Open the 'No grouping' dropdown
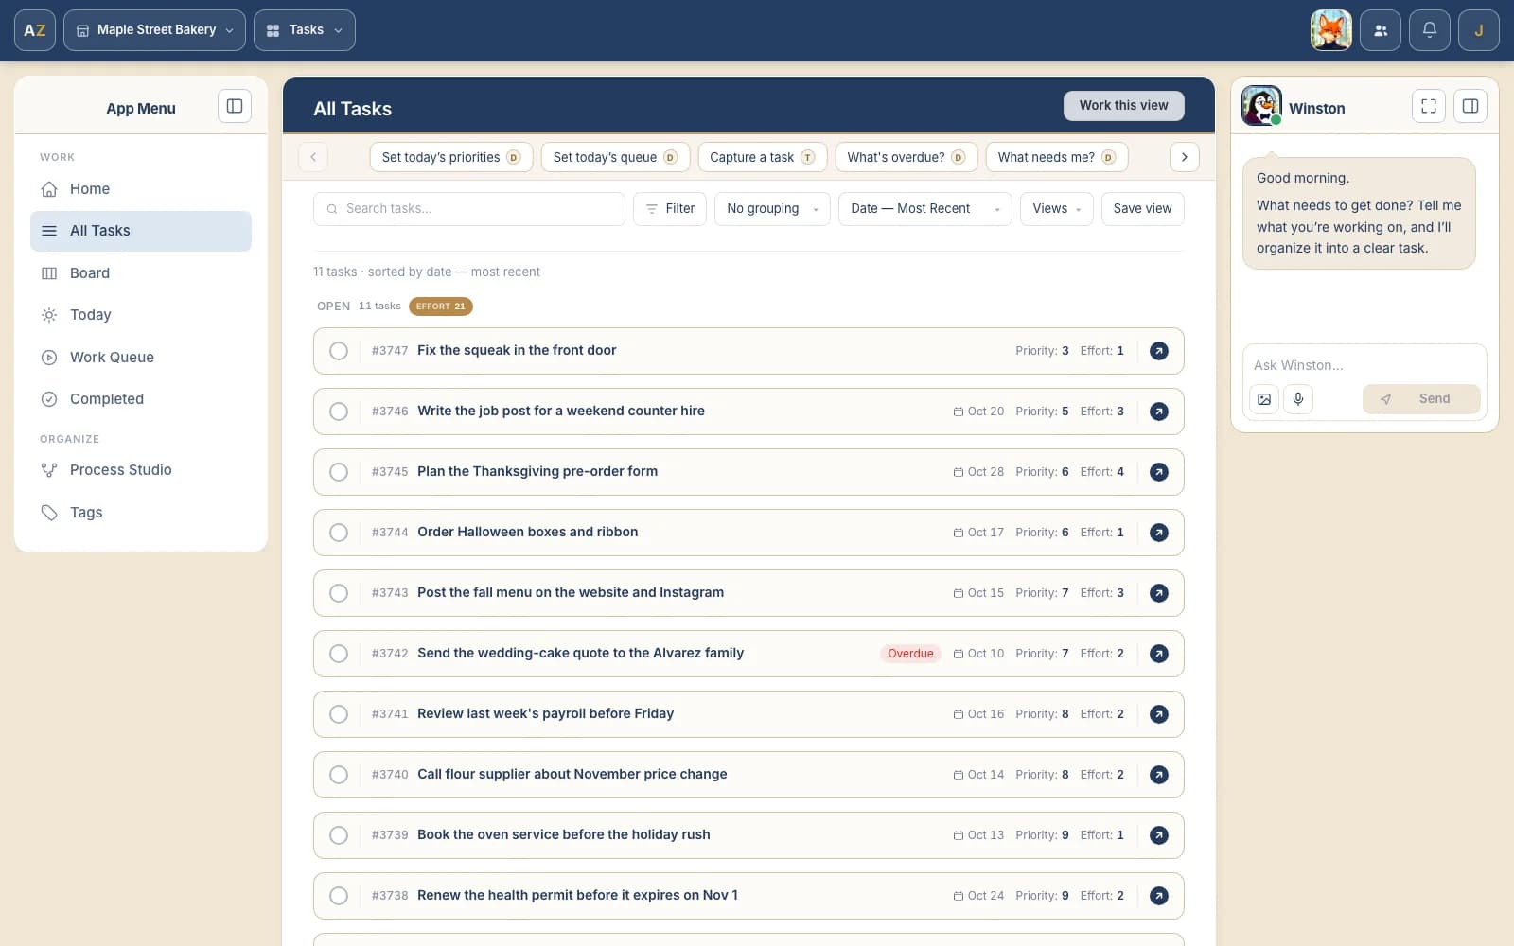 [x=772, y=209]
